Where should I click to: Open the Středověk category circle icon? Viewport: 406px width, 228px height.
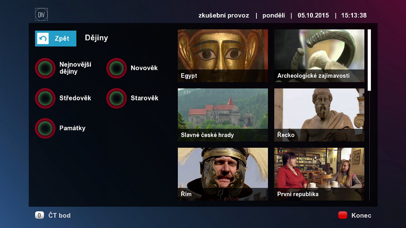(x=45, y=98)
